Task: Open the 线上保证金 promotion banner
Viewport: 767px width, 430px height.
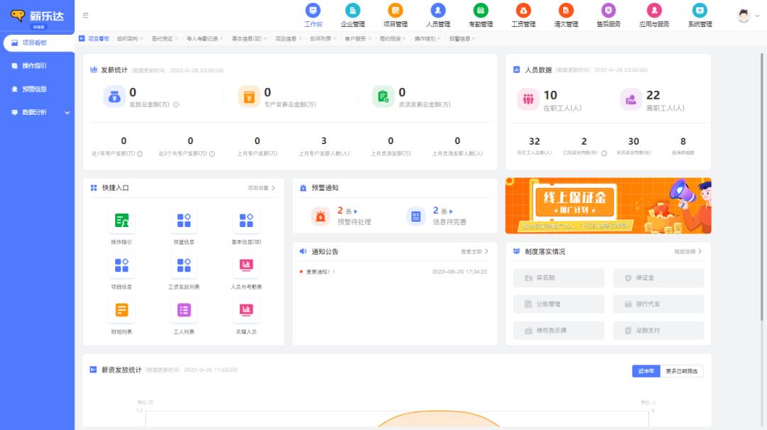Action: click(x=608, y=206)
